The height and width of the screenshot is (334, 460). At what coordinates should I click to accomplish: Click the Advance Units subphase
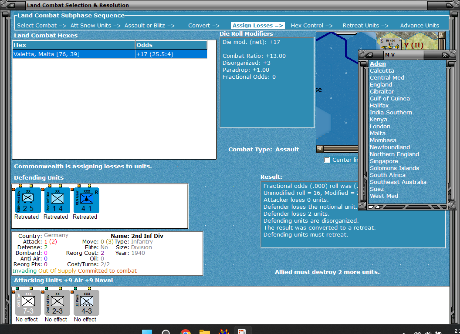tap(419, 26)
